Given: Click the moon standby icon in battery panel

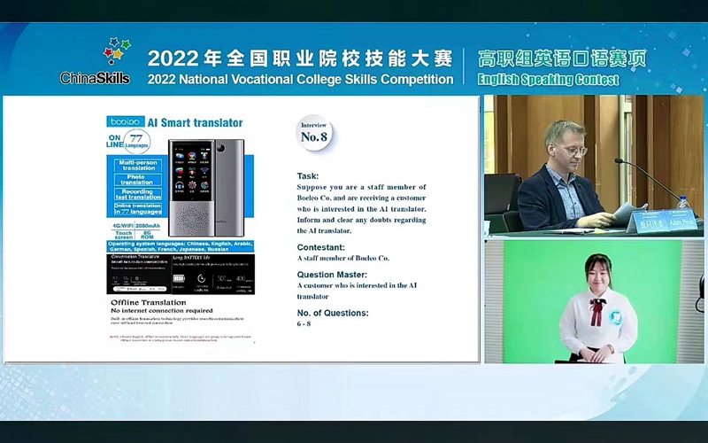Looking at the screenshot, I should click(x=202, y=278).
